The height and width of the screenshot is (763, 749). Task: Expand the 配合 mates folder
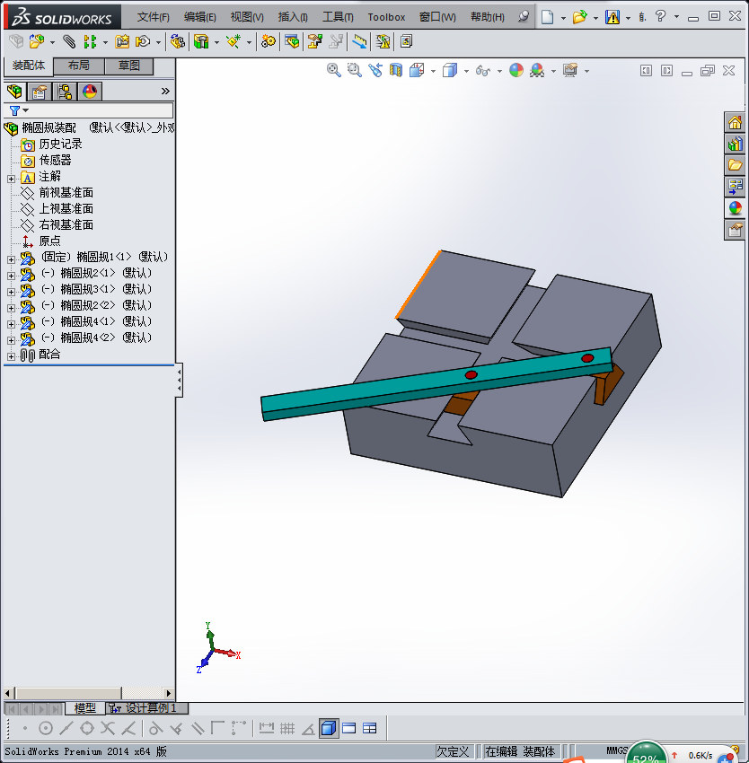coord(11,356)
